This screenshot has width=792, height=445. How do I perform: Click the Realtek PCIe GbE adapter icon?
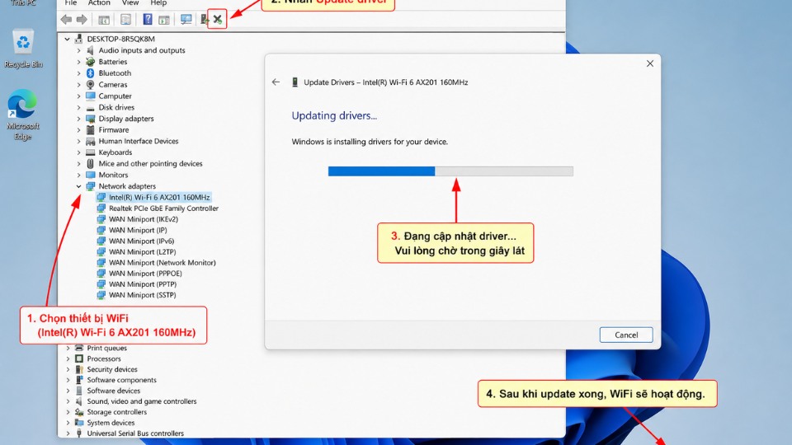[101, 208]
